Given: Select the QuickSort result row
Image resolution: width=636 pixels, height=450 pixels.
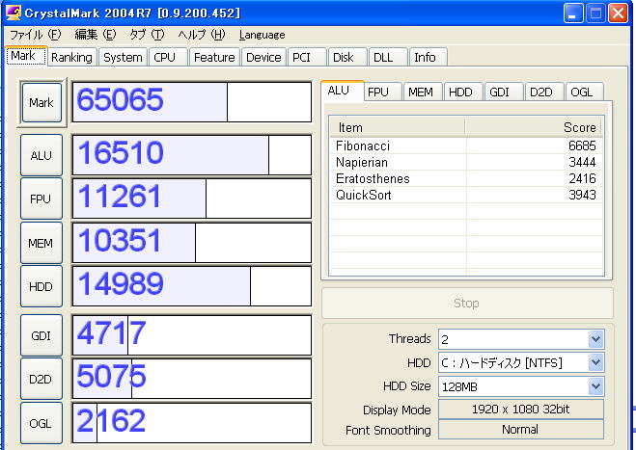Looking at the screenshot, I should click(x=466, y=195).
